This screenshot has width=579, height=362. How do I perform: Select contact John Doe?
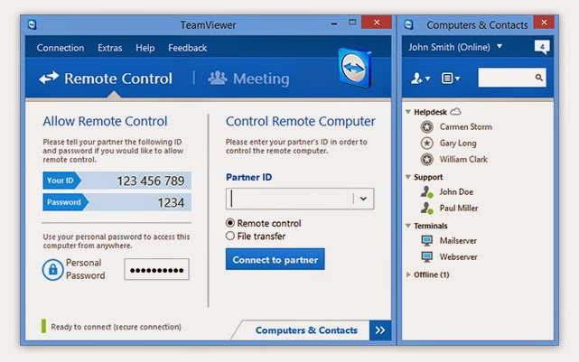point(456,192)
